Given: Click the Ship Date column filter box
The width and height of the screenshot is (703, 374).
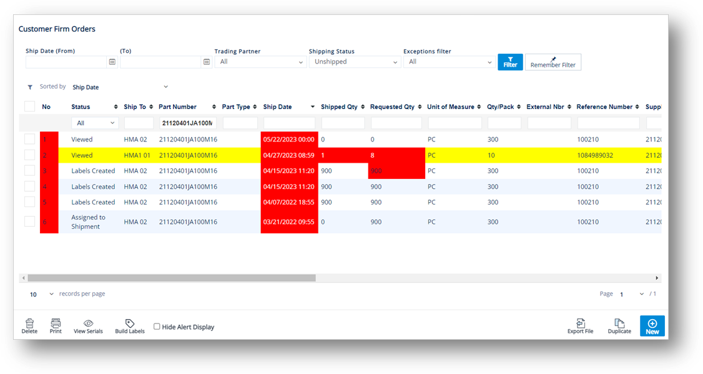Looking at the screenshot, I should 289,123.
